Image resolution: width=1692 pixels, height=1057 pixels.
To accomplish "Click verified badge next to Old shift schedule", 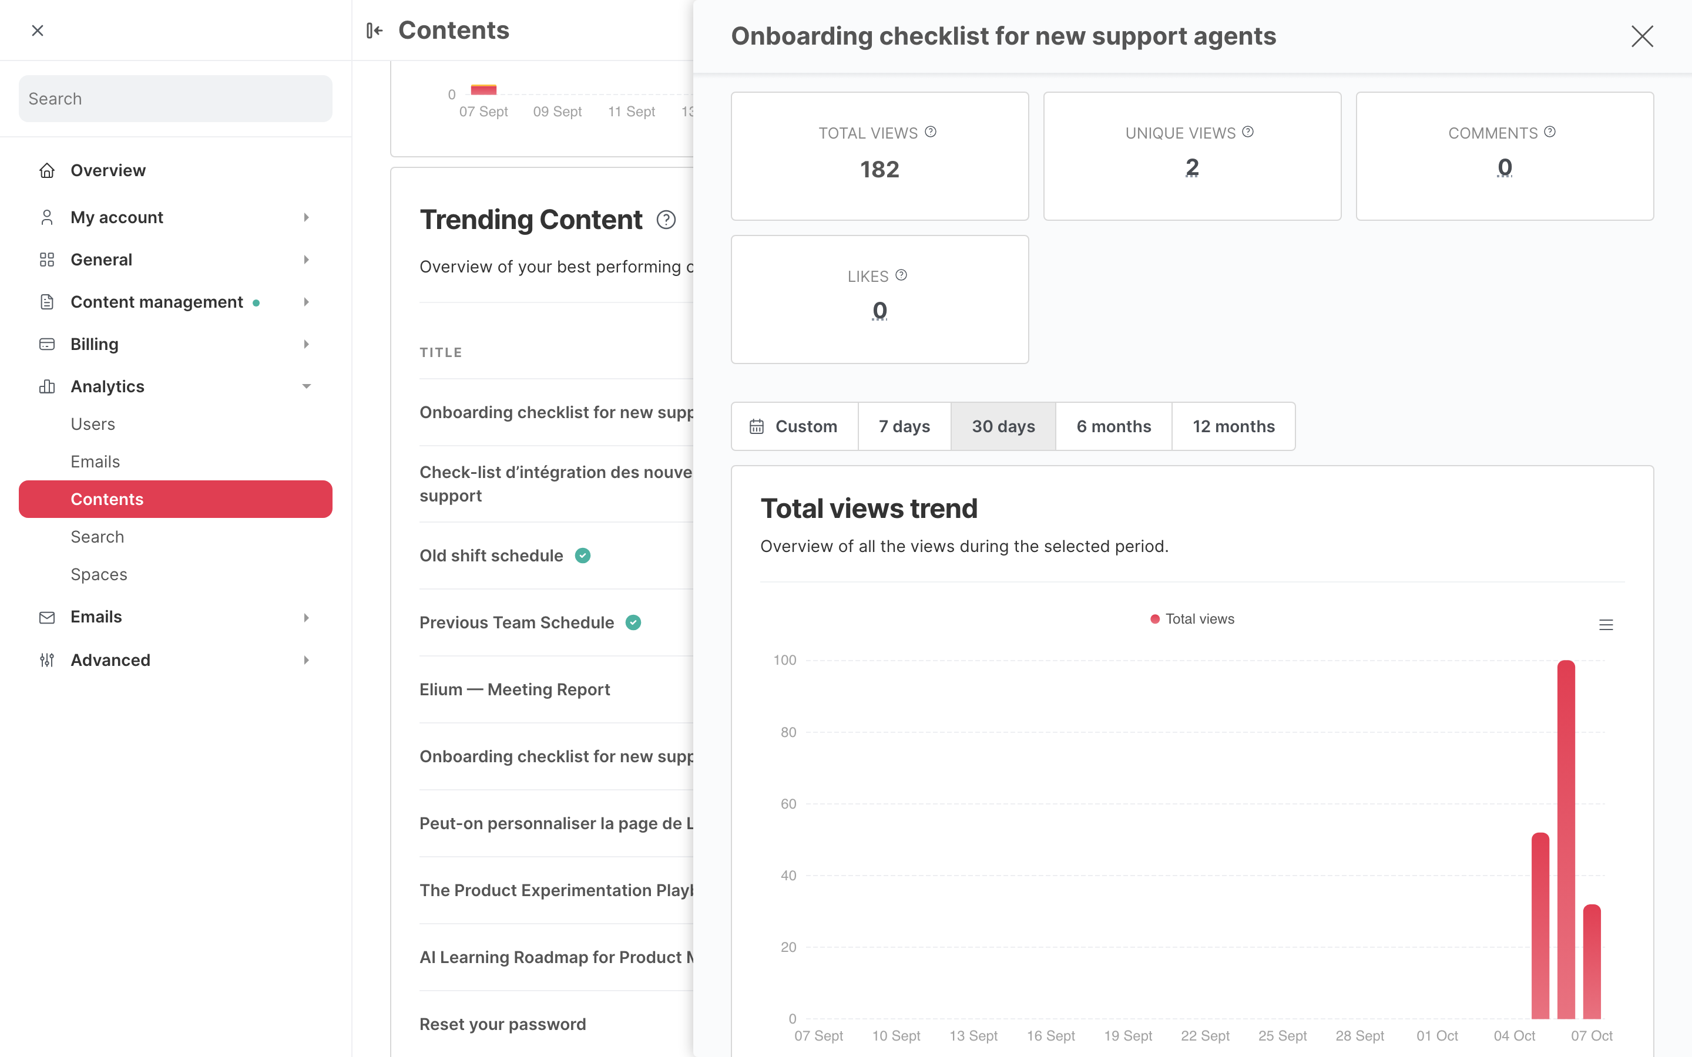I will coord(582,555).
